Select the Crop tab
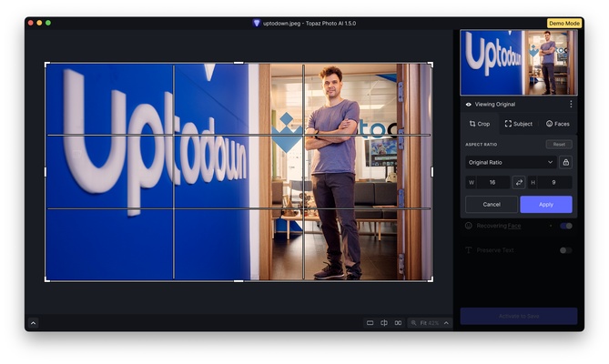Image resolution: width=609 pixels, height=364 pixels. pyautogui.click(x=479, y=124)
